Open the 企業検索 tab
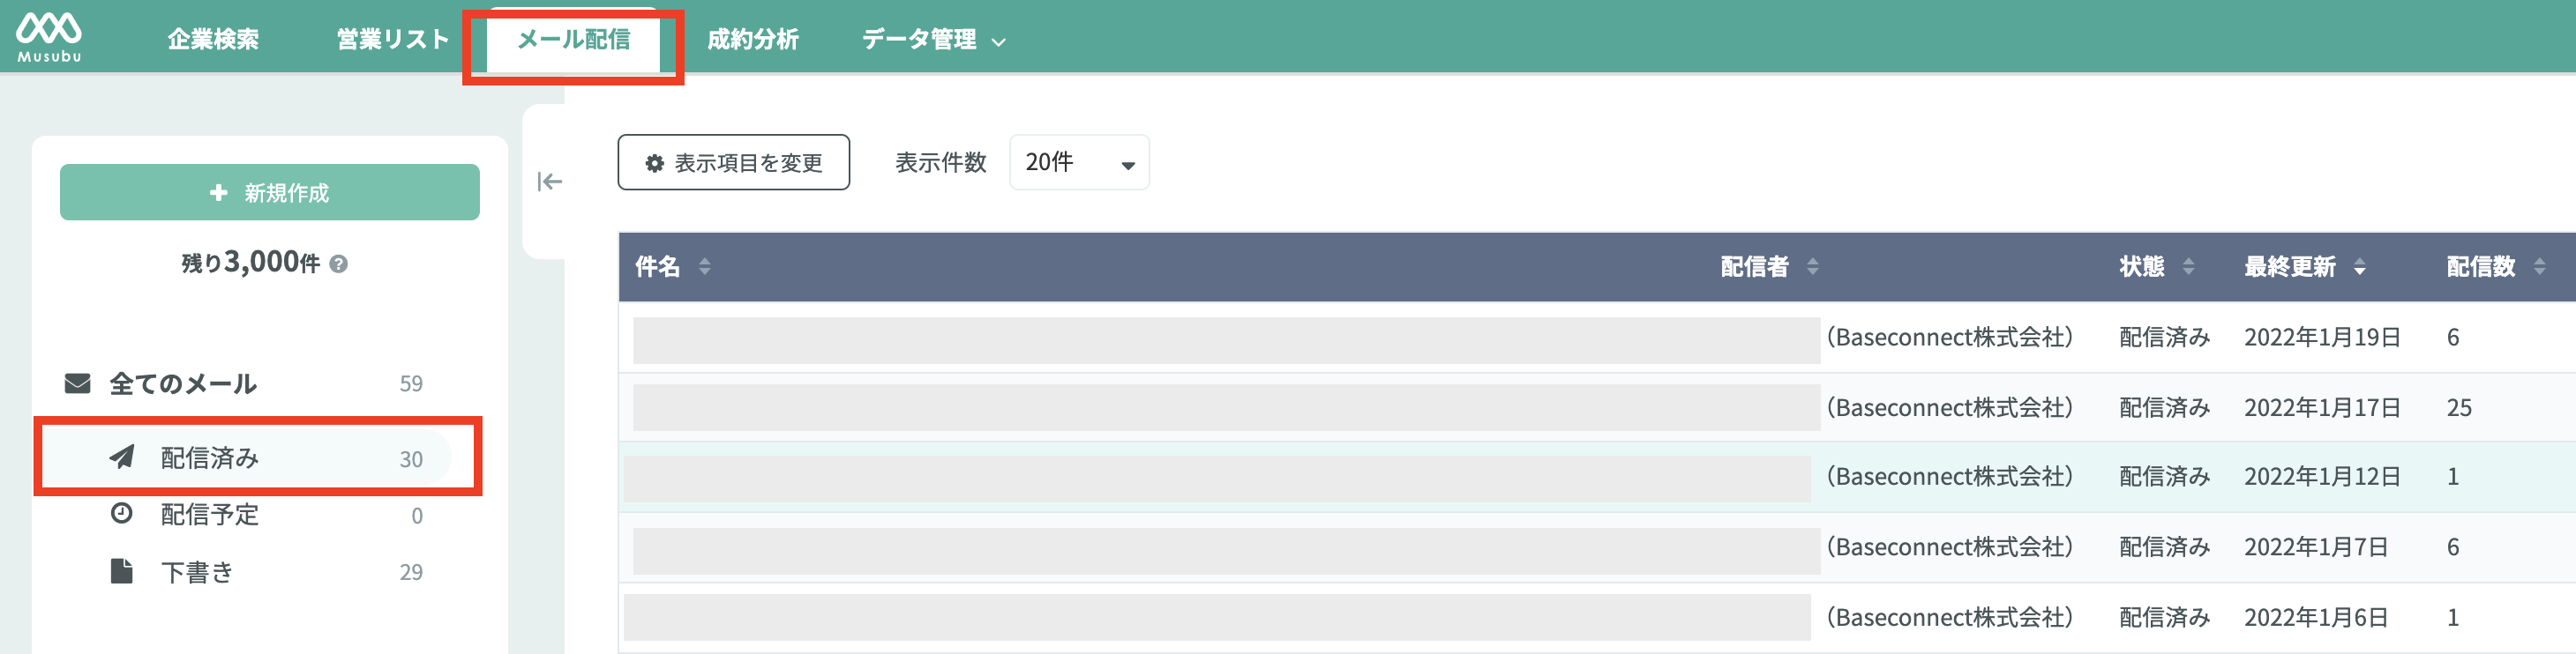The width and height of the screenshot is (2576, 654). pyautogui.click(x=213, y=39)
